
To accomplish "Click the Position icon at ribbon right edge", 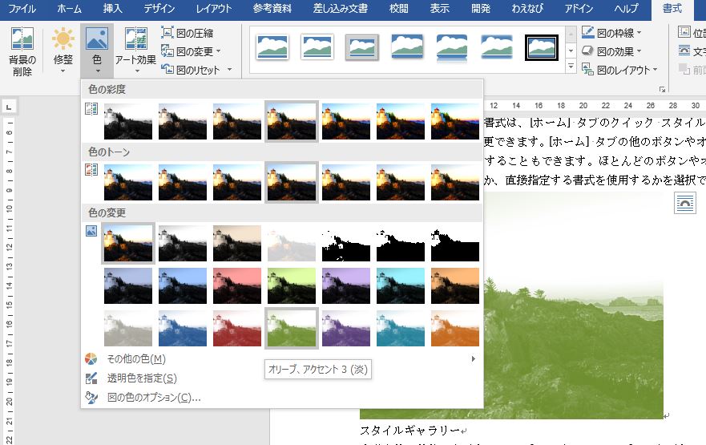I will [x=684, y=32].
